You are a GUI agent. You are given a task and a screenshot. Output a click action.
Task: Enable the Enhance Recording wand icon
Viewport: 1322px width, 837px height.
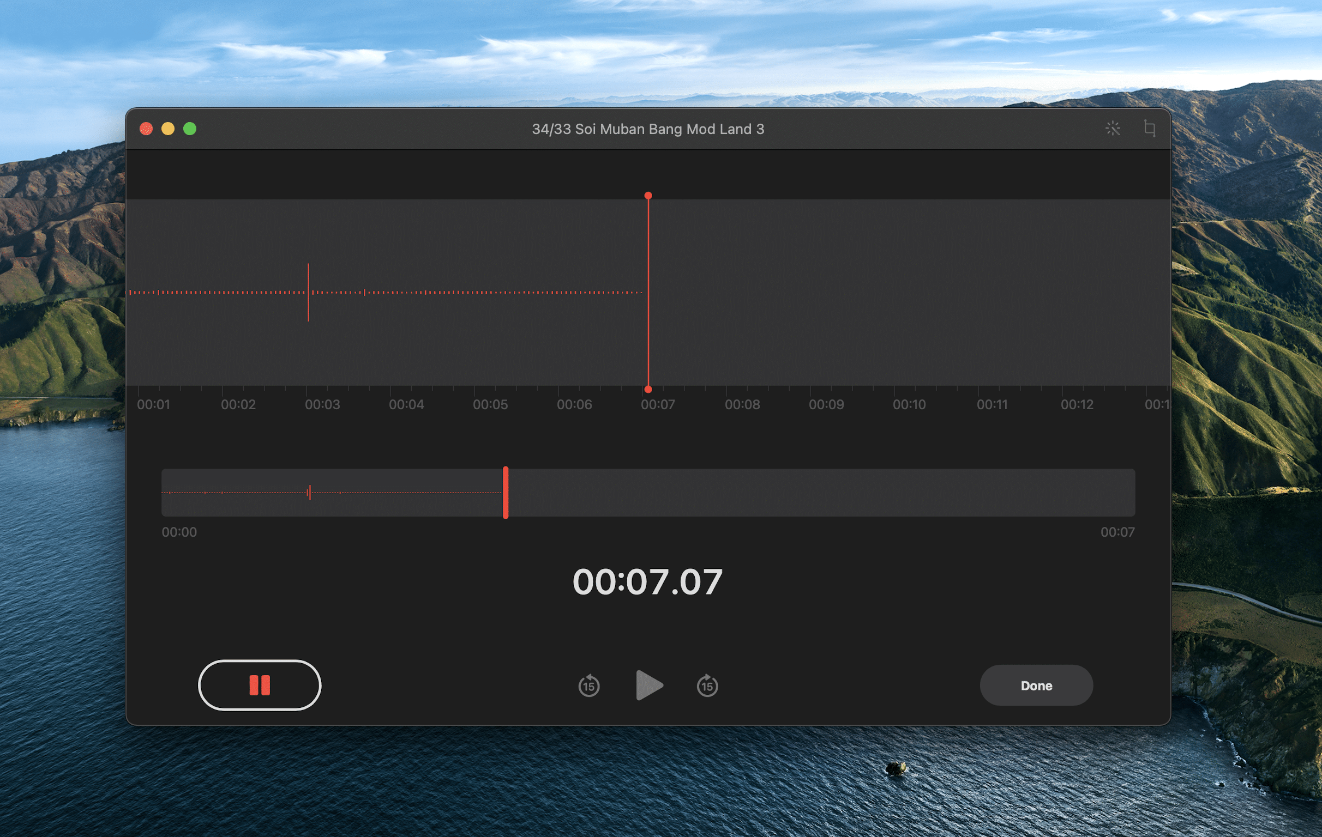click(1113, 129)
